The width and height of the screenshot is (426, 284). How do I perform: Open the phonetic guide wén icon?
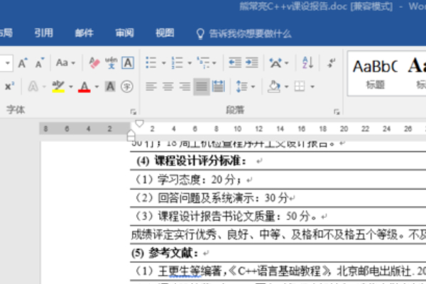[111, 63]
